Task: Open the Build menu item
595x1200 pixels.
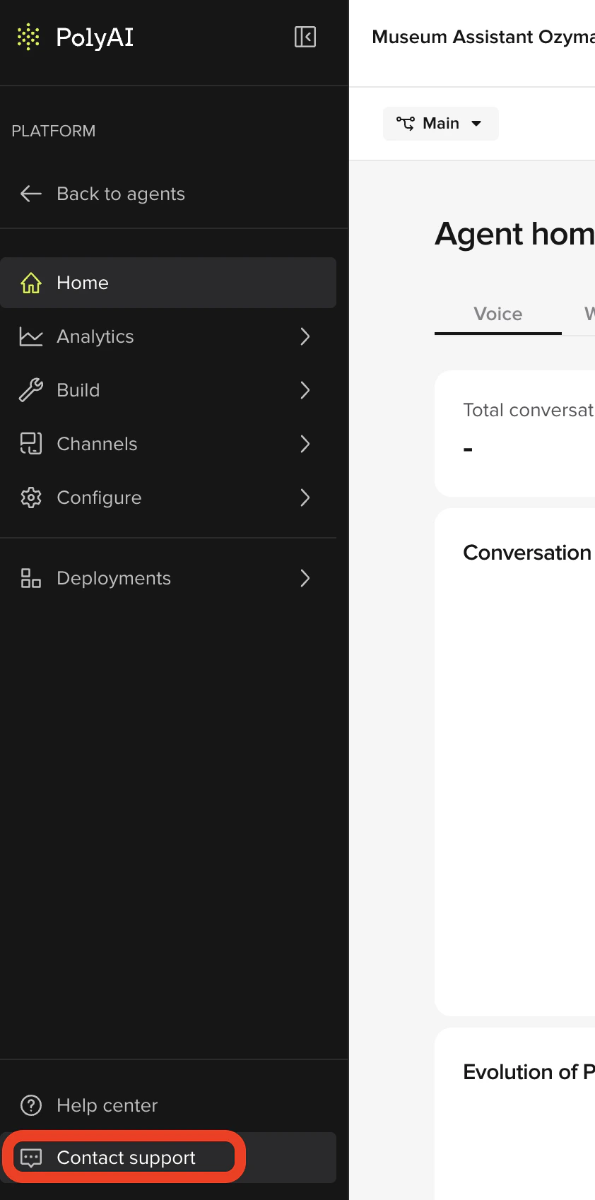Action: (168, 390)
